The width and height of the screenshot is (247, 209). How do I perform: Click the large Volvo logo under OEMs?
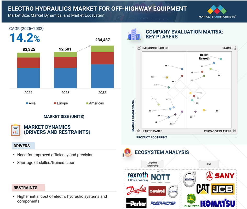189,179
